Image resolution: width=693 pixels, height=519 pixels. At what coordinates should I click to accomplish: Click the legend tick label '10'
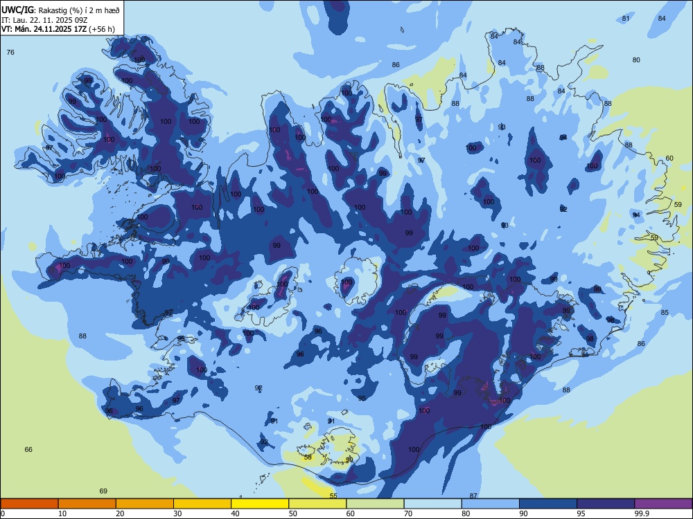click(63, 513)
